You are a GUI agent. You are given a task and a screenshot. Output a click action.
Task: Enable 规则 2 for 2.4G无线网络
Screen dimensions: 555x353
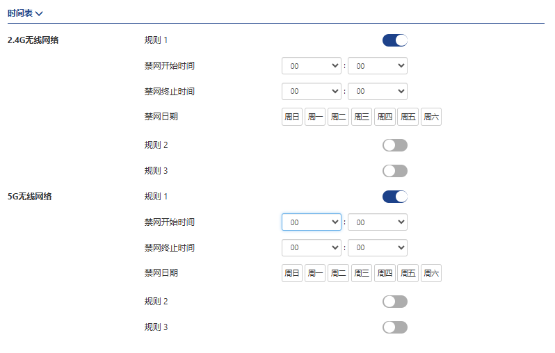394,145
